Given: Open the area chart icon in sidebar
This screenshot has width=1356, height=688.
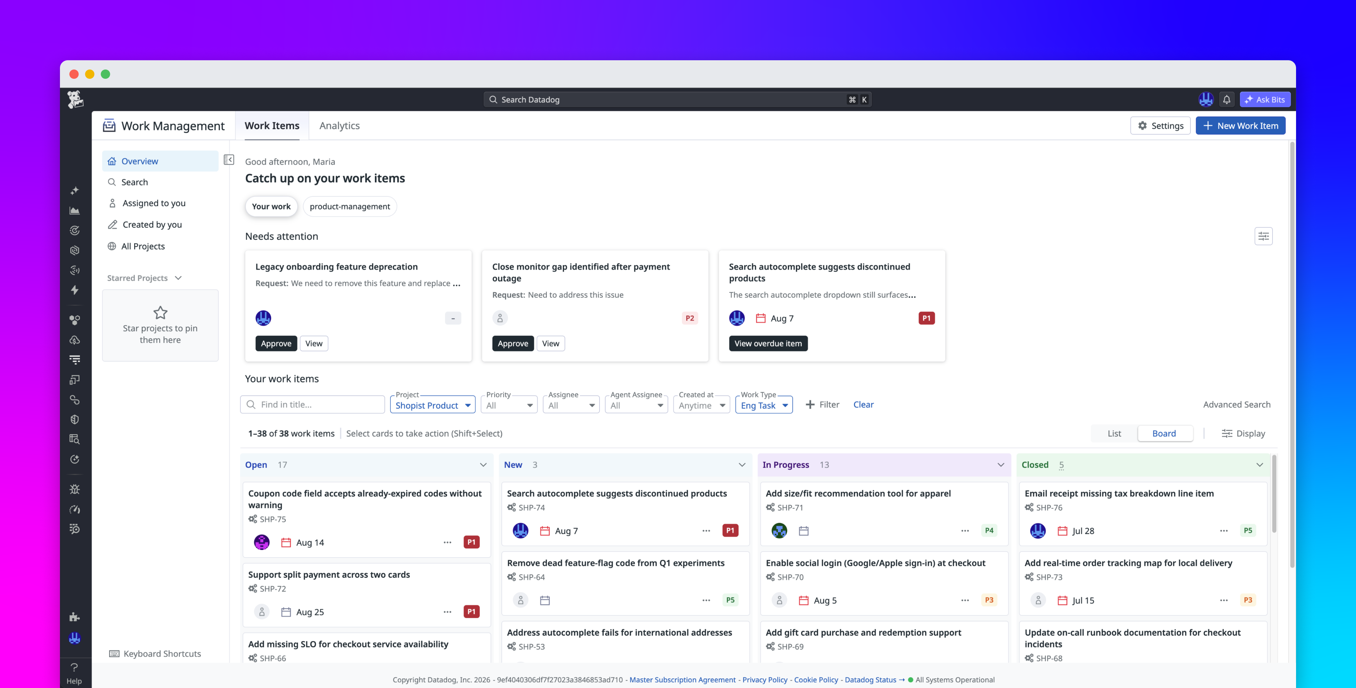Looking at the screenshot, I should 75,210.
